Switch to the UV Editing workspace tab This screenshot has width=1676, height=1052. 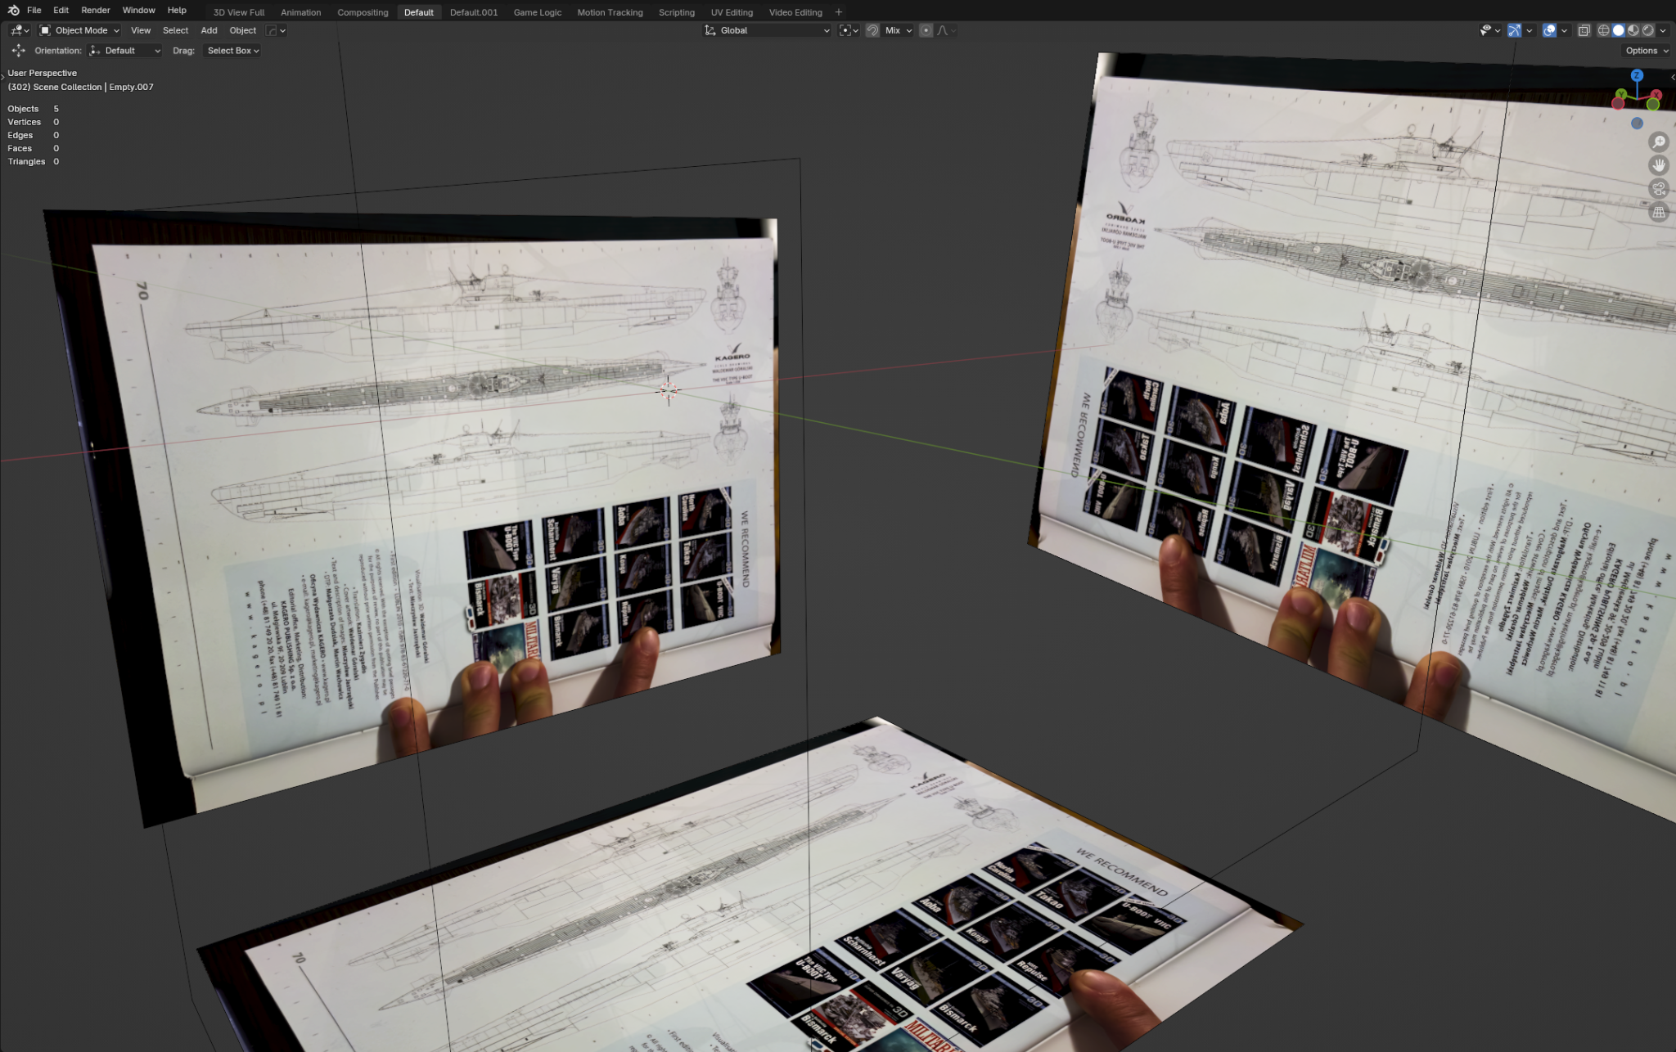pyautogui.click(x=732, y=12)
